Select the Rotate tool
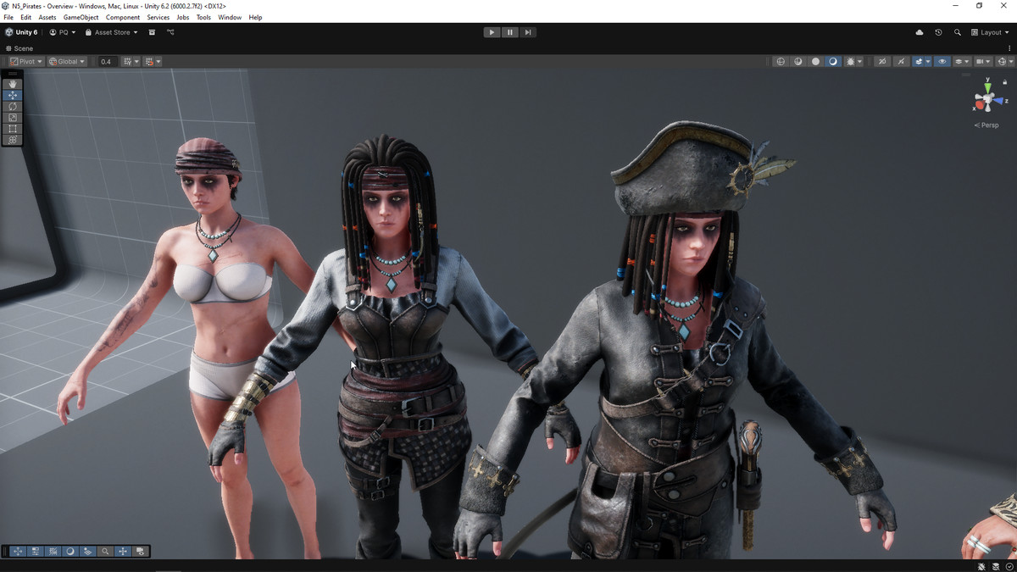Screen dimensions: 1017x572 12,106
